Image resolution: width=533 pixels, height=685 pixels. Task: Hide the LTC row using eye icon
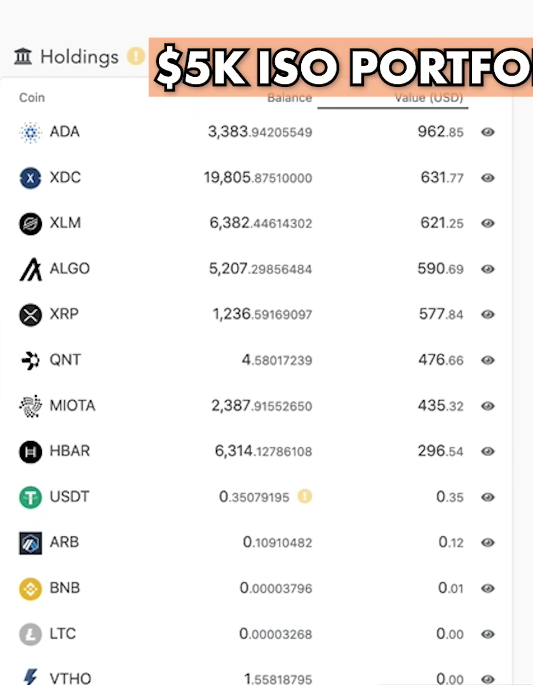[x=487, y=634]
